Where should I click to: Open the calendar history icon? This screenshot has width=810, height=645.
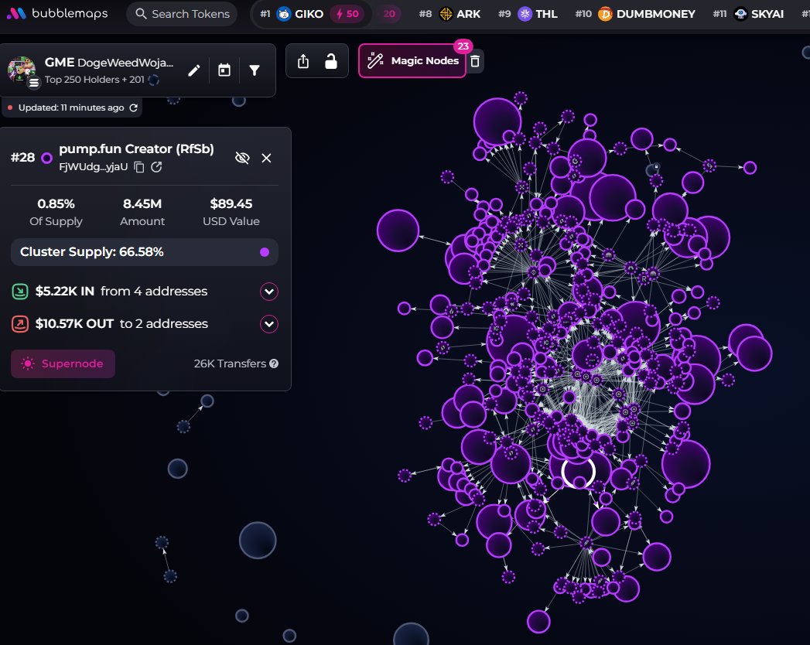click(x=224, y=70)
